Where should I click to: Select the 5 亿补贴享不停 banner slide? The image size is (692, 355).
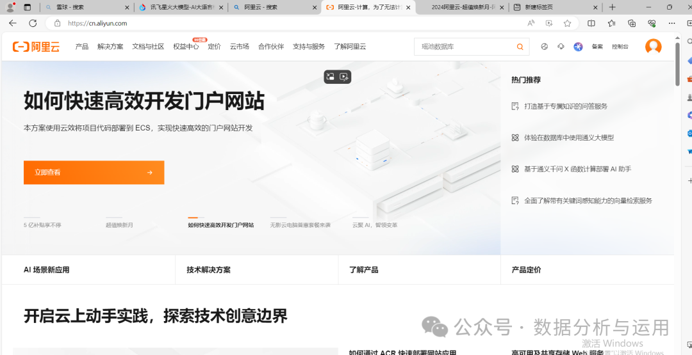[x=42, y=225]
